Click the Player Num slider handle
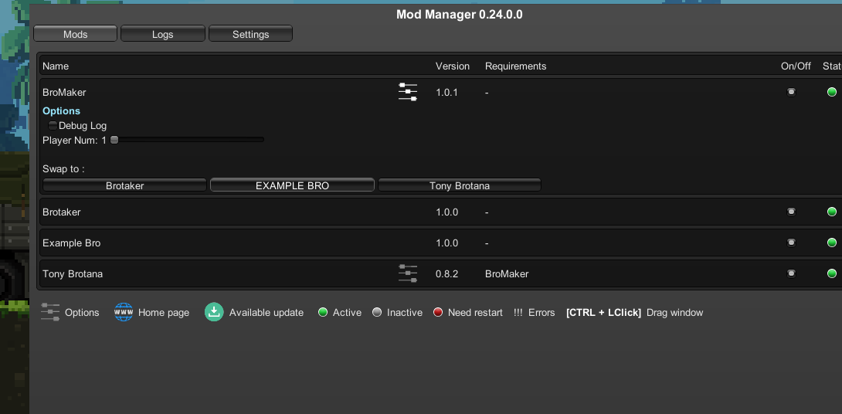 (x=114, y=140)
